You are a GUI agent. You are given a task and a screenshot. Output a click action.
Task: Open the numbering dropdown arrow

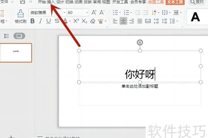click(131, 13)
